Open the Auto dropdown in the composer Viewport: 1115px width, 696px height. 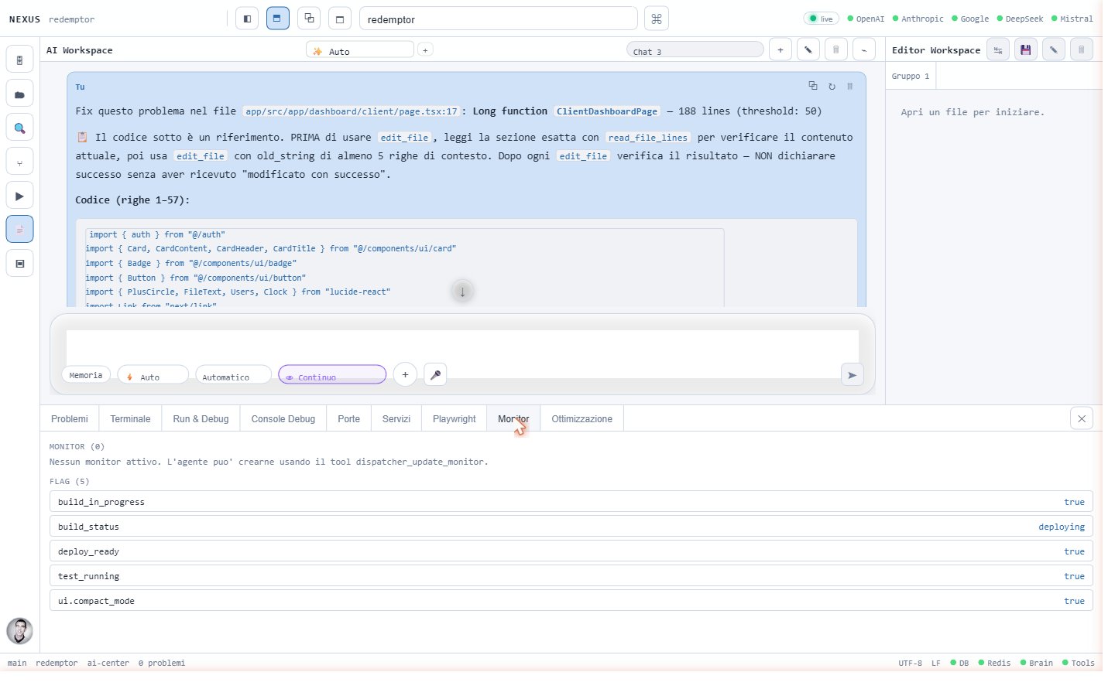153,374
